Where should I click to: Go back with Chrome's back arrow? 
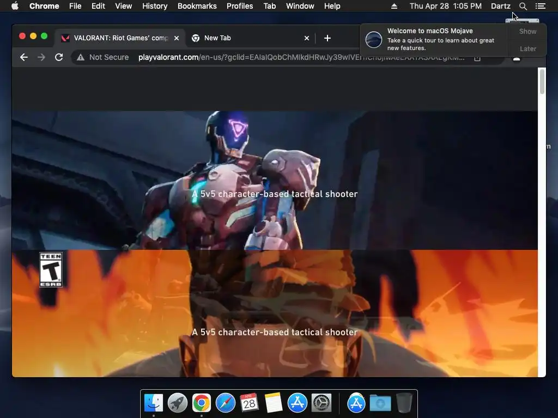24,57
